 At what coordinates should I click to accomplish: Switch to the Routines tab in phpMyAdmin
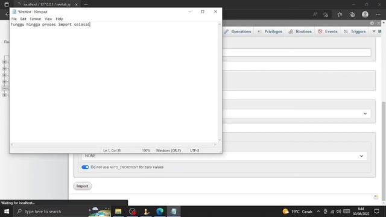point(300,31)
